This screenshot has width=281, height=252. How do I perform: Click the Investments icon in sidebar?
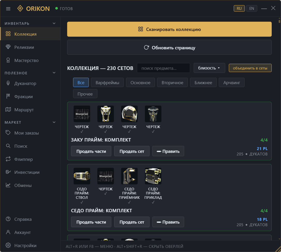tap(8, 172)
